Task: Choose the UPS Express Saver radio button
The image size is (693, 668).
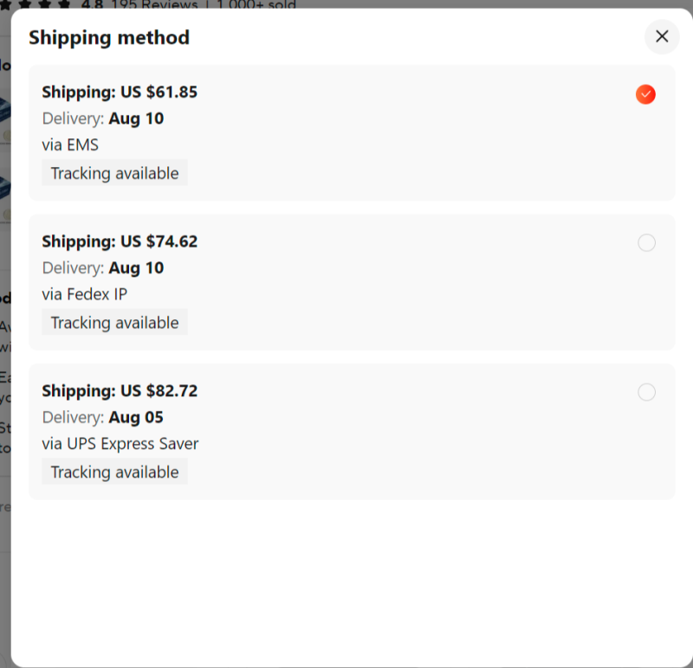Action: coord(646,392)
